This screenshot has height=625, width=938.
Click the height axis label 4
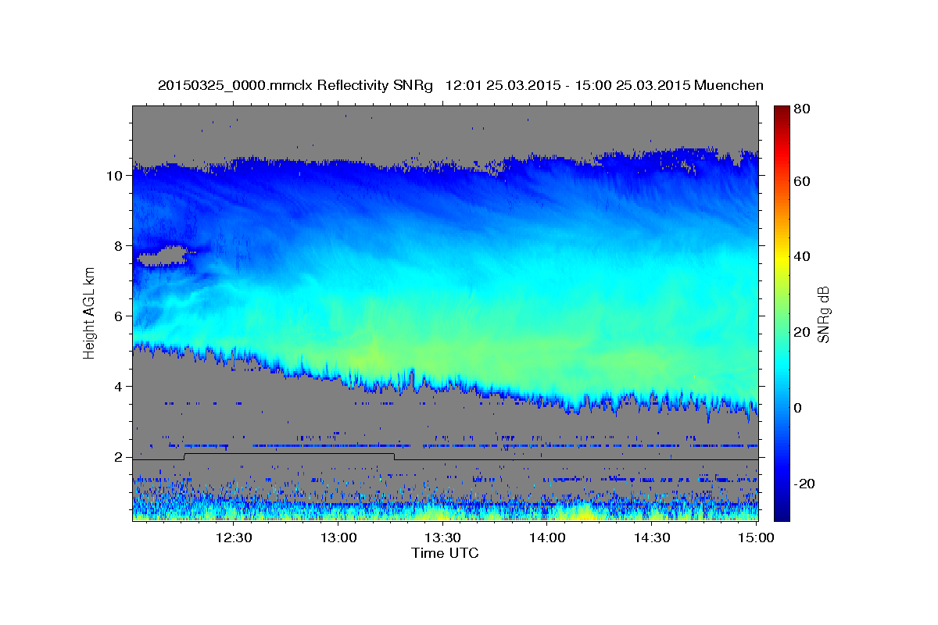click(120, 387)
